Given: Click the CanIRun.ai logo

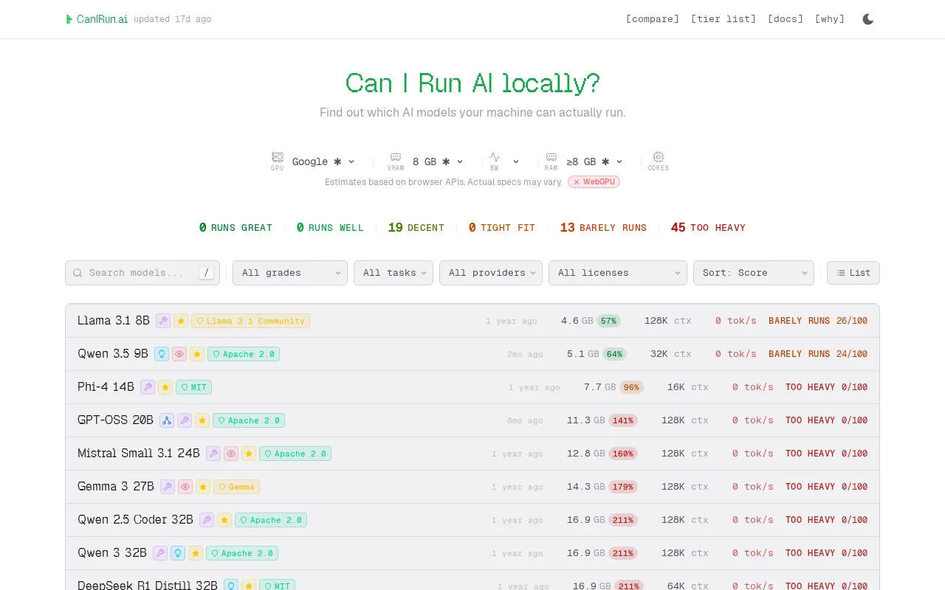Looking at the screenshot, I should pyautogui.click(x=97, y=19).
